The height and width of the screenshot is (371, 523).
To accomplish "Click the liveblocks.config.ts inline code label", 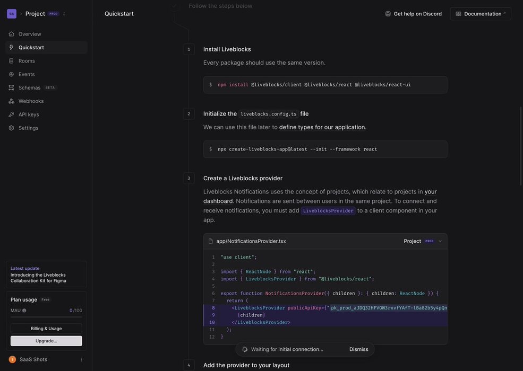I will pos(269,114).
